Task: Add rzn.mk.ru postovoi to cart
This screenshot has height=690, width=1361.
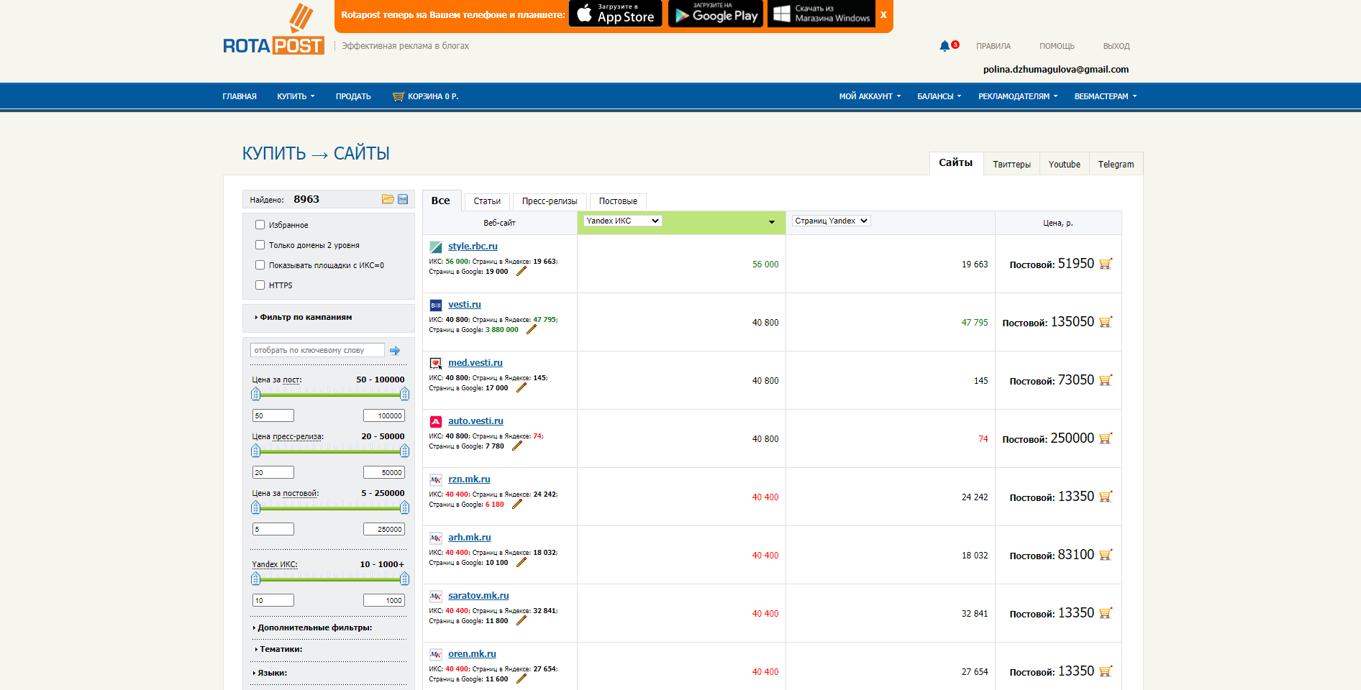Action: click(1106, 497)
